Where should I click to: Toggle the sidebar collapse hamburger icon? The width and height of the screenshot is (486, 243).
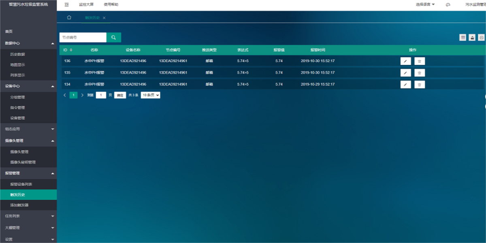click(x=67, y=4)
